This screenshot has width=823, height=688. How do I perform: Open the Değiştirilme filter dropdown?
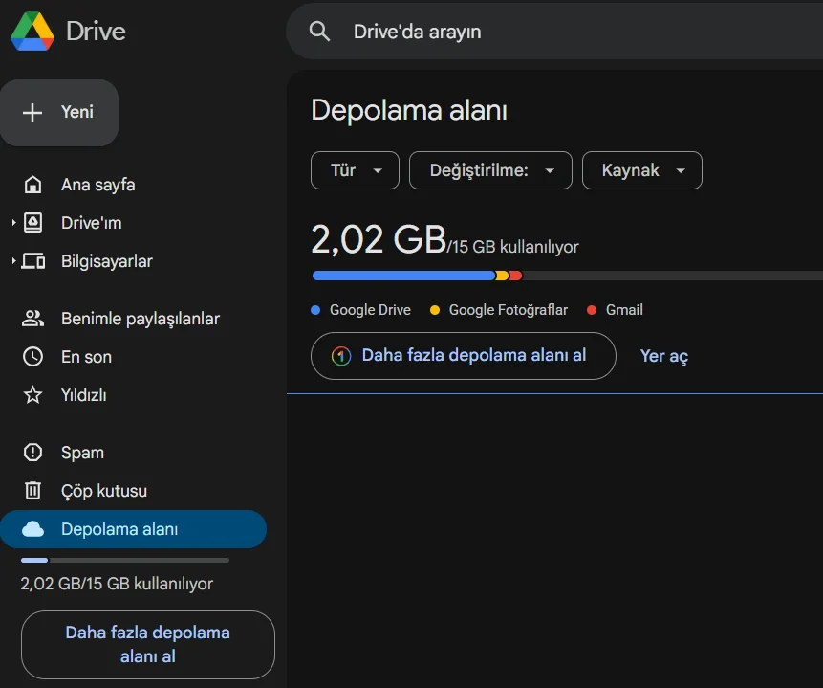click(x=490, y=170)
